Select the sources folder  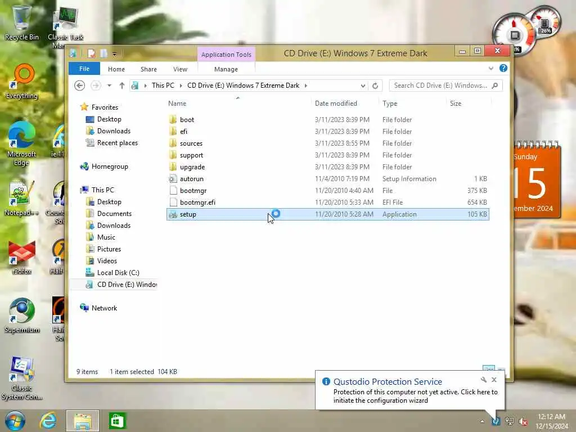[328, 143]
